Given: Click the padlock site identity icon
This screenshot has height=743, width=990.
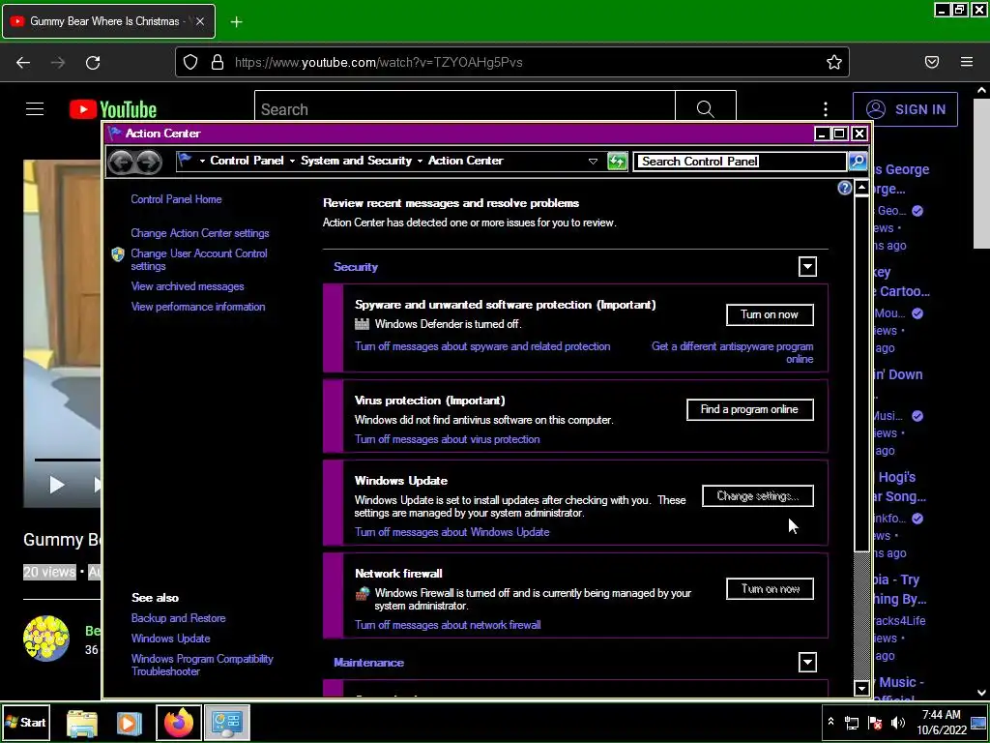Looking at the screenshot, I should (x=218, y=62).
